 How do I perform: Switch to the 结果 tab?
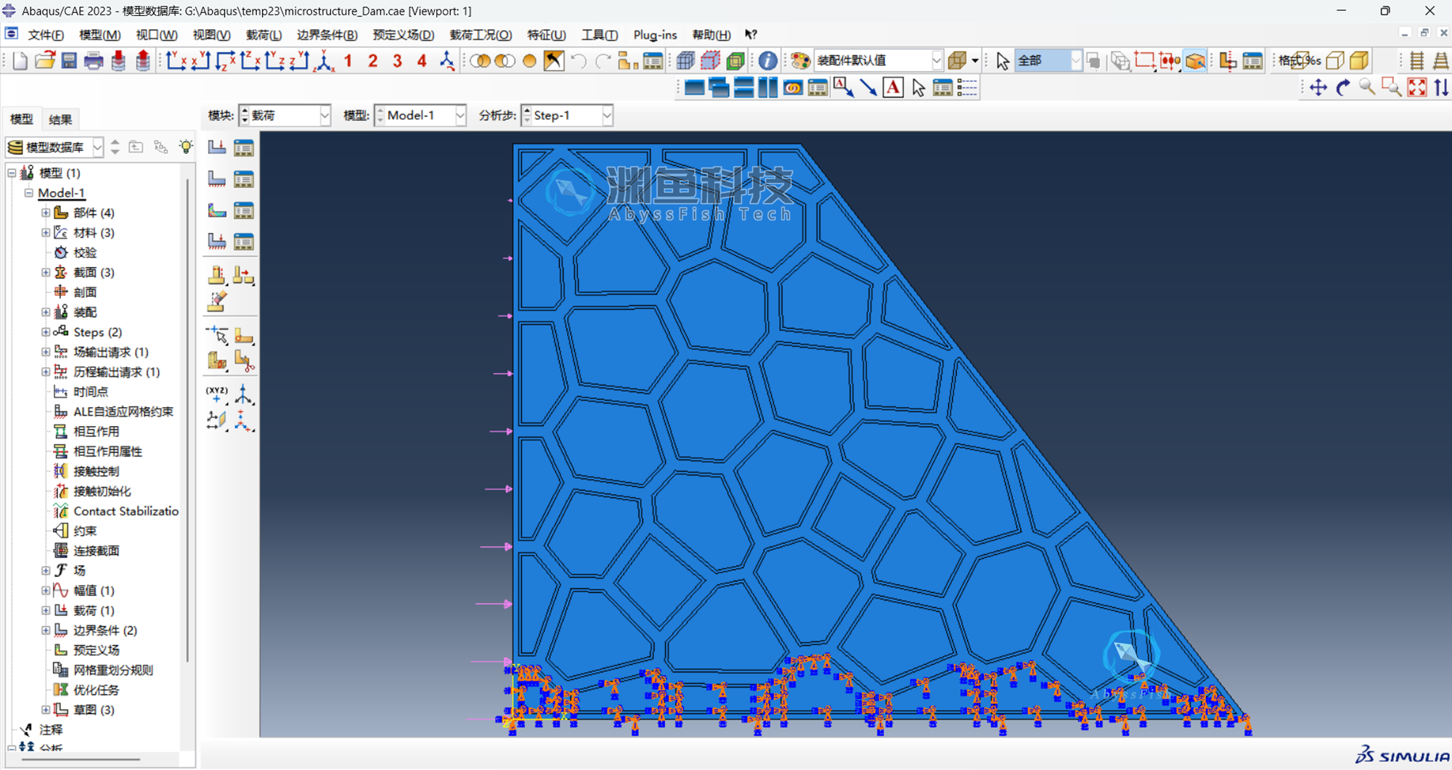point(60,120)
